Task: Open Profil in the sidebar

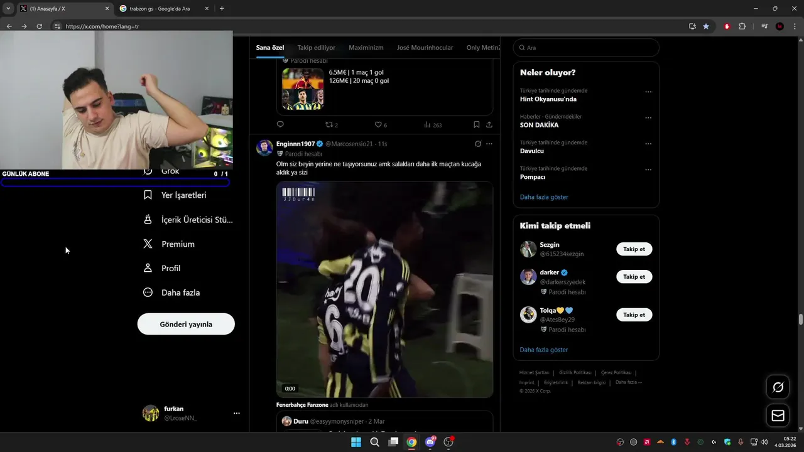Action: [161, 268]
